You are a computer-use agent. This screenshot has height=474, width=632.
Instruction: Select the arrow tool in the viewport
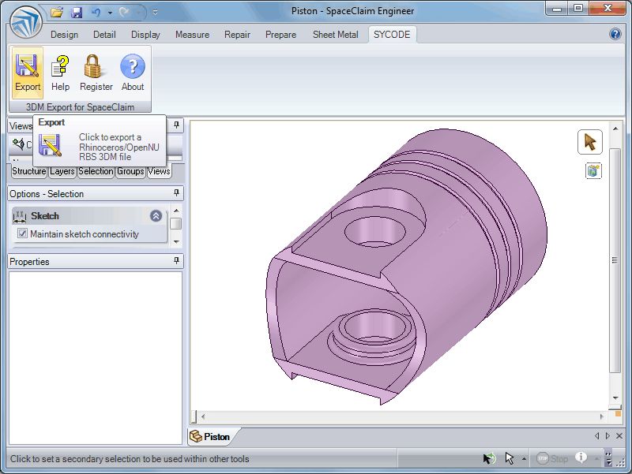pyautogui.click(x=589, y=142)
